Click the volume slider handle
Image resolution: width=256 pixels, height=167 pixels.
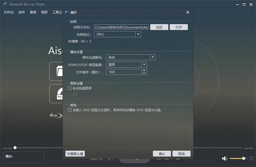click(243, 158)
